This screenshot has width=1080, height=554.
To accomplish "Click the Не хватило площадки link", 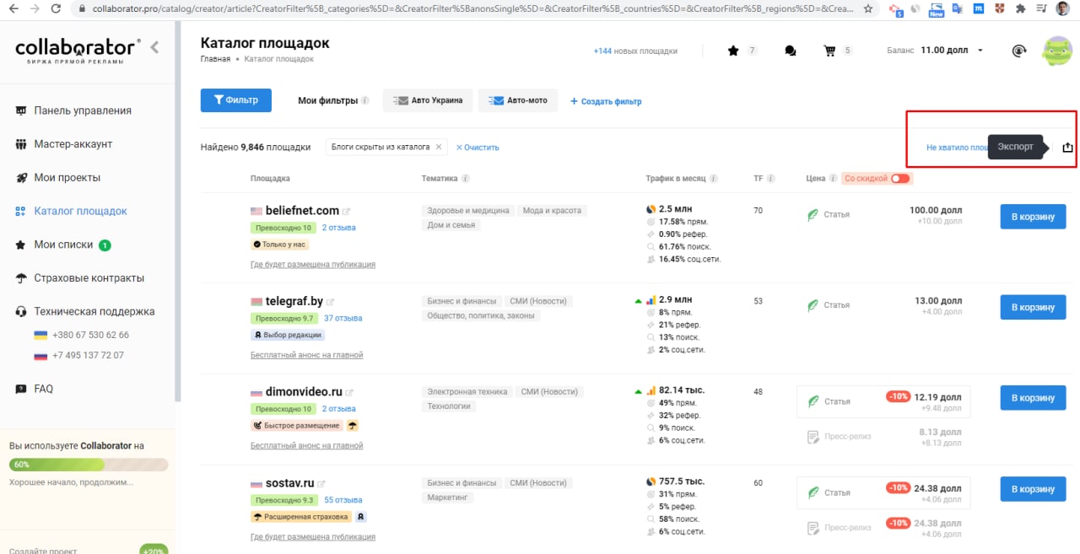I will coord(957,148).
